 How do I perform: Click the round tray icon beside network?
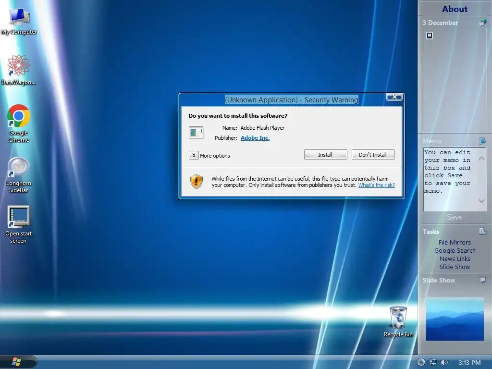coord(421,362)
